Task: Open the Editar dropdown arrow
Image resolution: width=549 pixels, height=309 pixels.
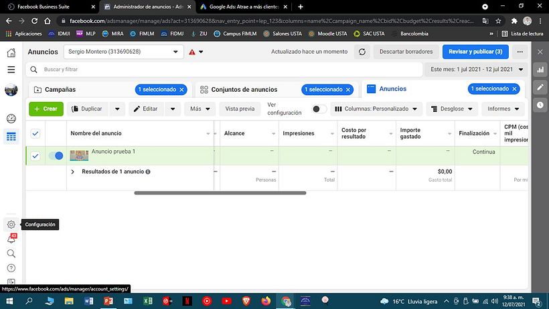Action: coord(173,109)
